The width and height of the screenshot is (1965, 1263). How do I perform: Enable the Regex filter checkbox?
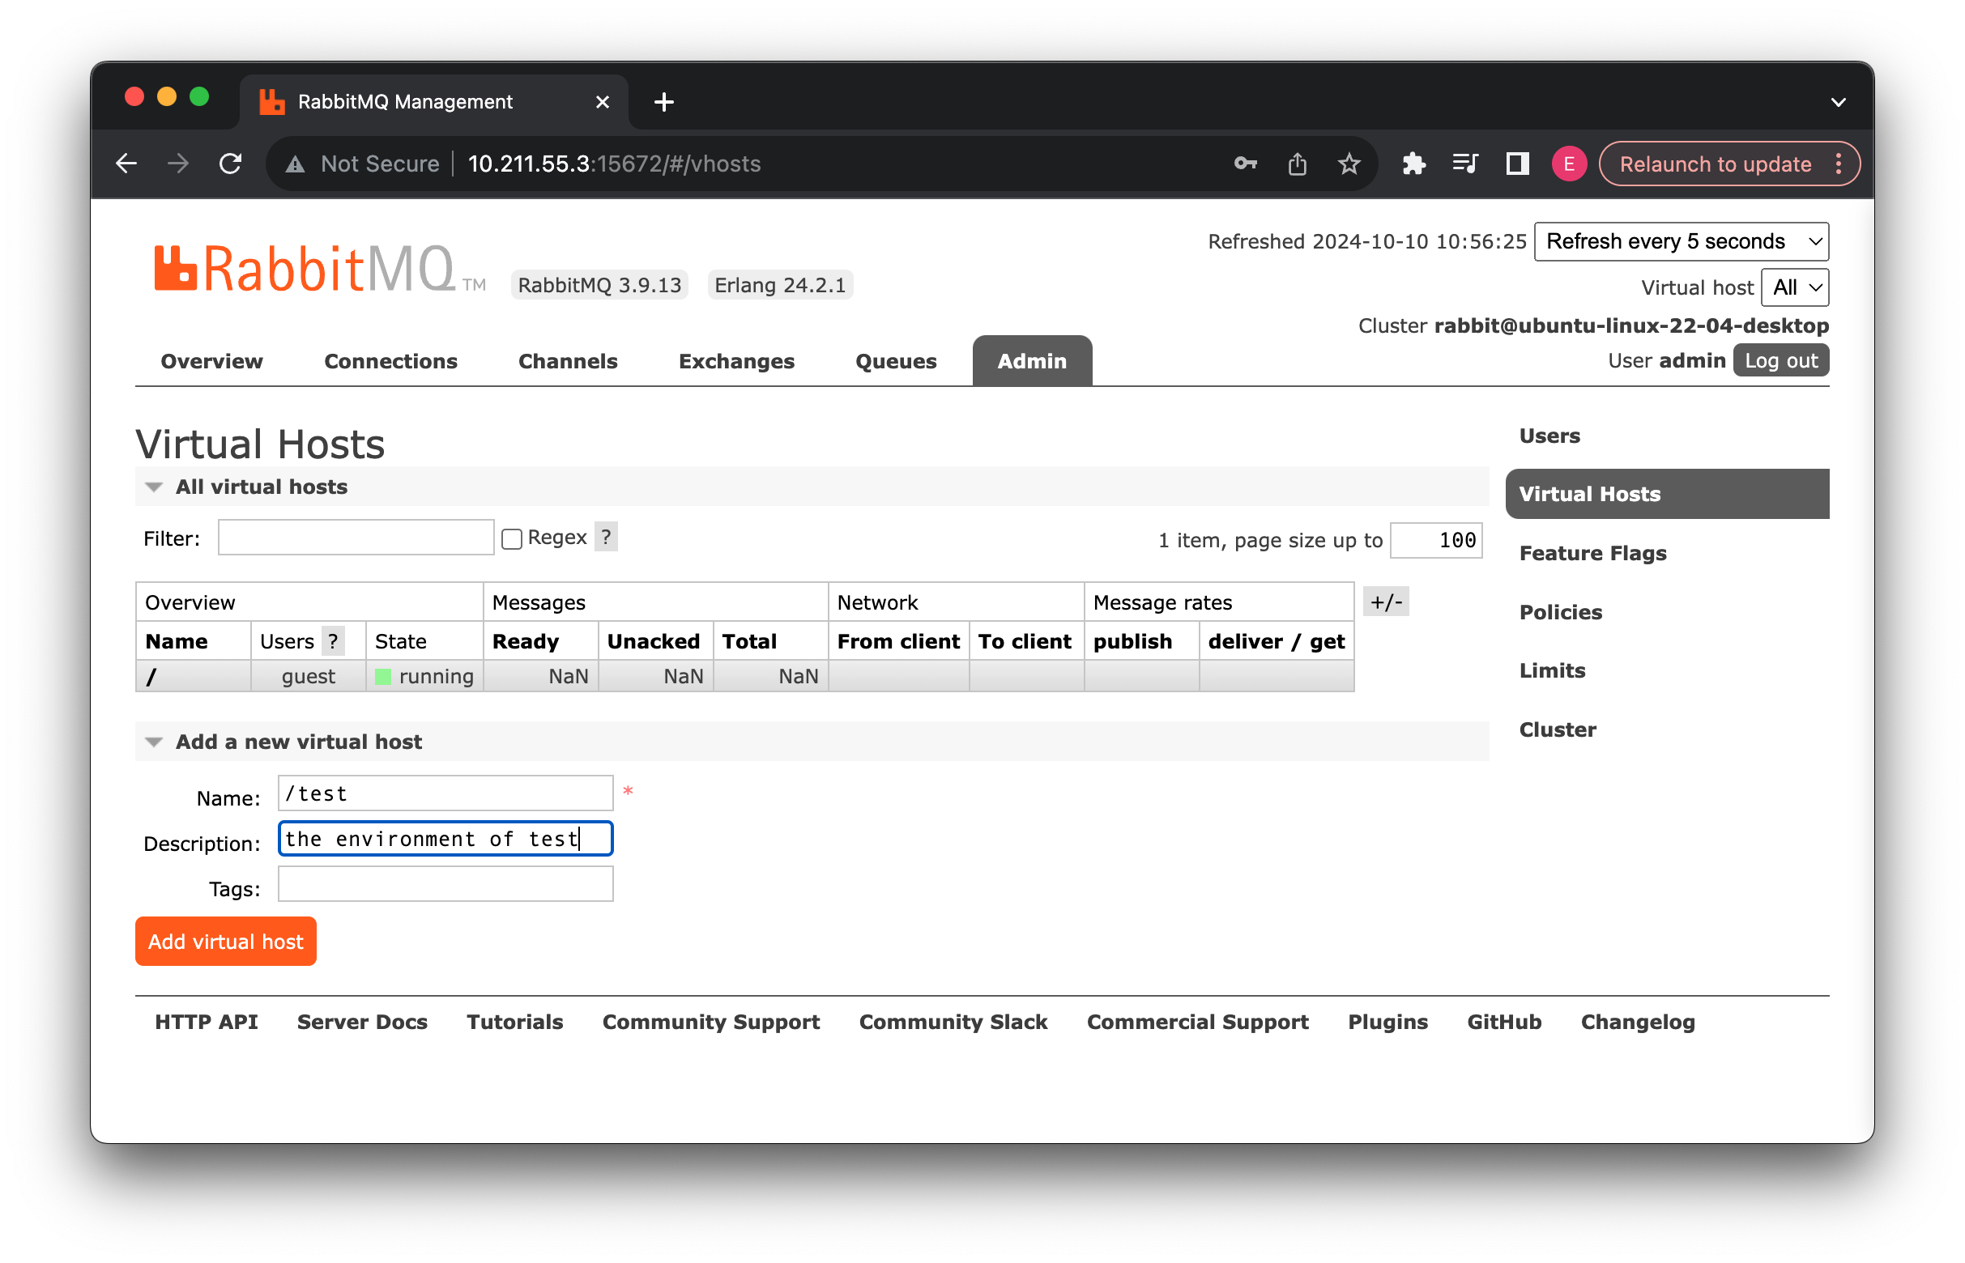[x=512, y=539]
